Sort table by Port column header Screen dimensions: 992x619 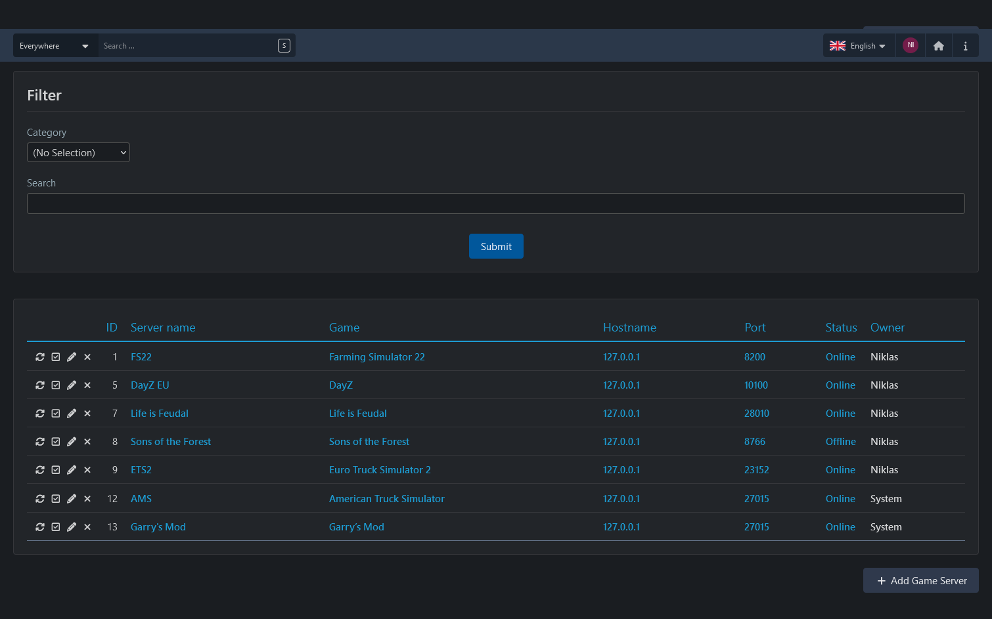click(x=755, y=328)
